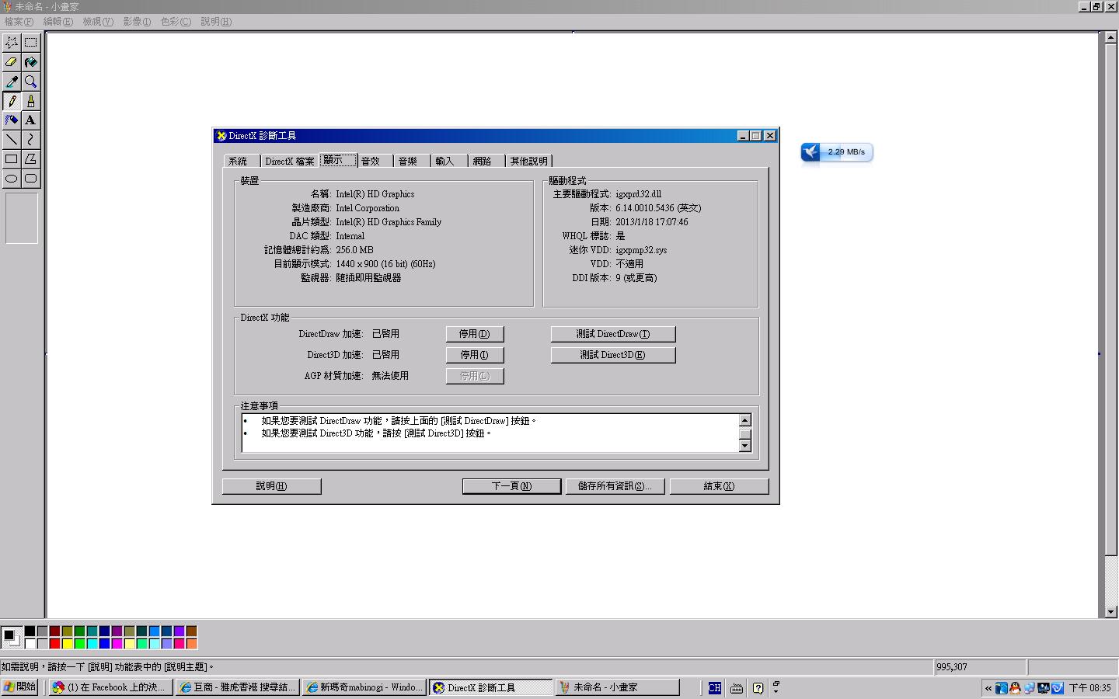Select the Fill With Color bucket tool
Viewport: 1119px width, 699px height.
pos(30,62)
